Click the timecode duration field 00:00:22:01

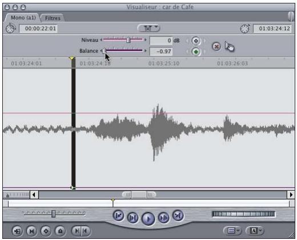[38, 29]
